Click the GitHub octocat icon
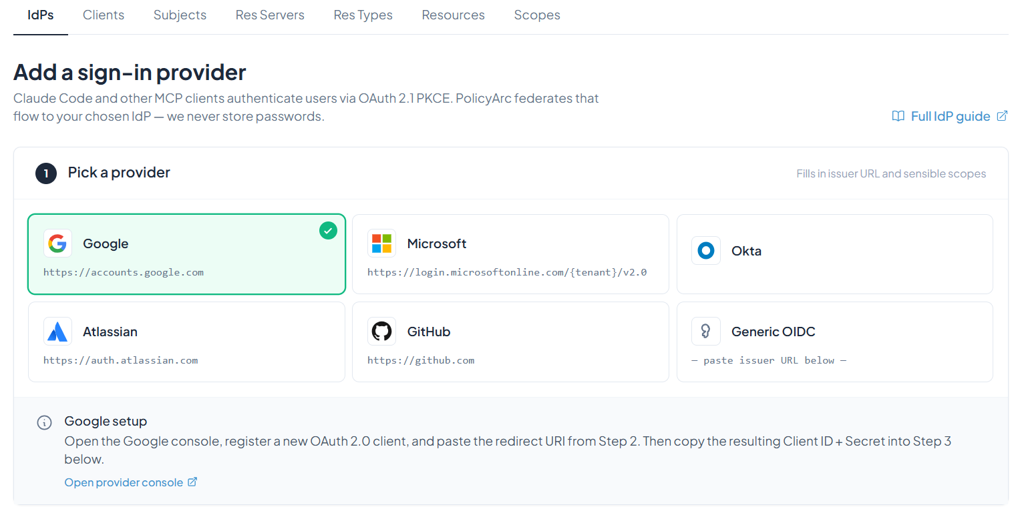 pos(381,332)
